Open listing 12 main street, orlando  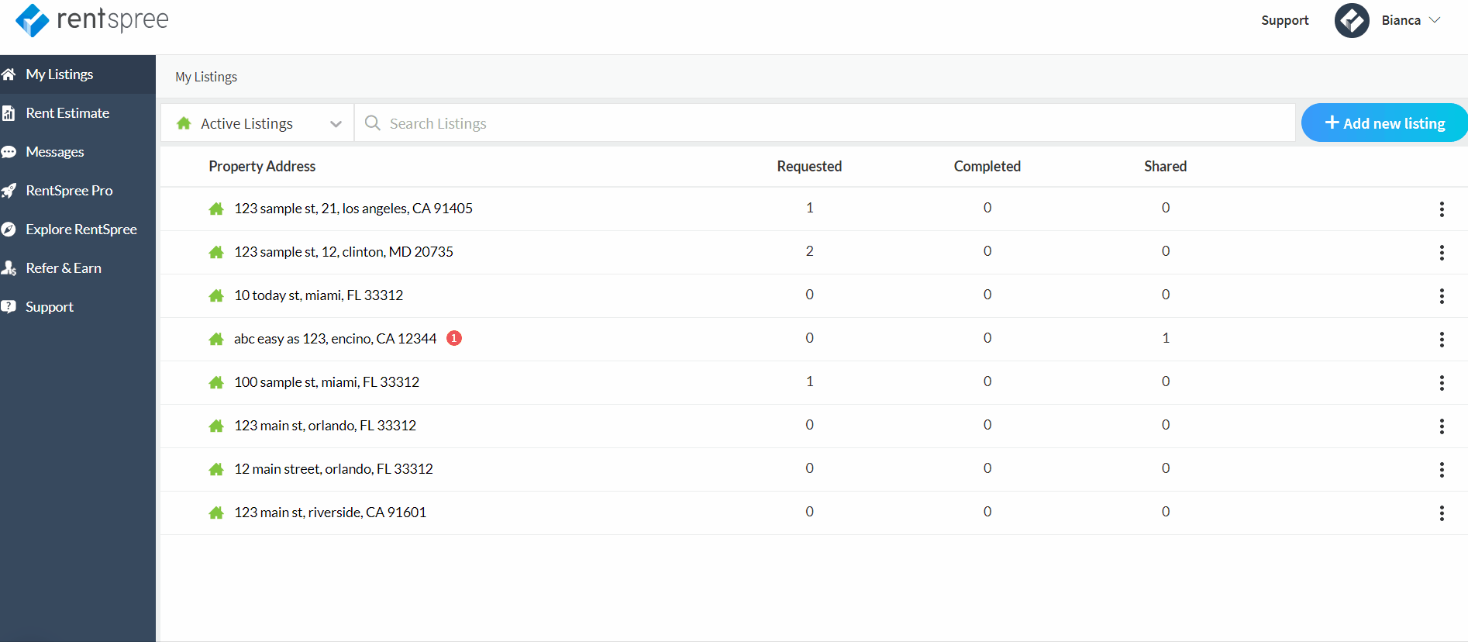click(x=333, y=469)
